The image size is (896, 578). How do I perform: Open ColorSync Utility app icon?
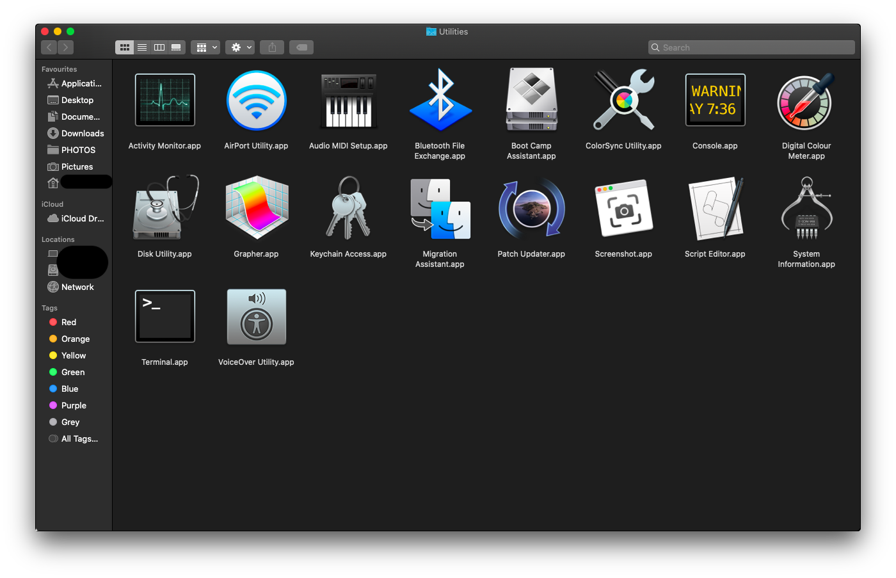[x=623, y=100]
